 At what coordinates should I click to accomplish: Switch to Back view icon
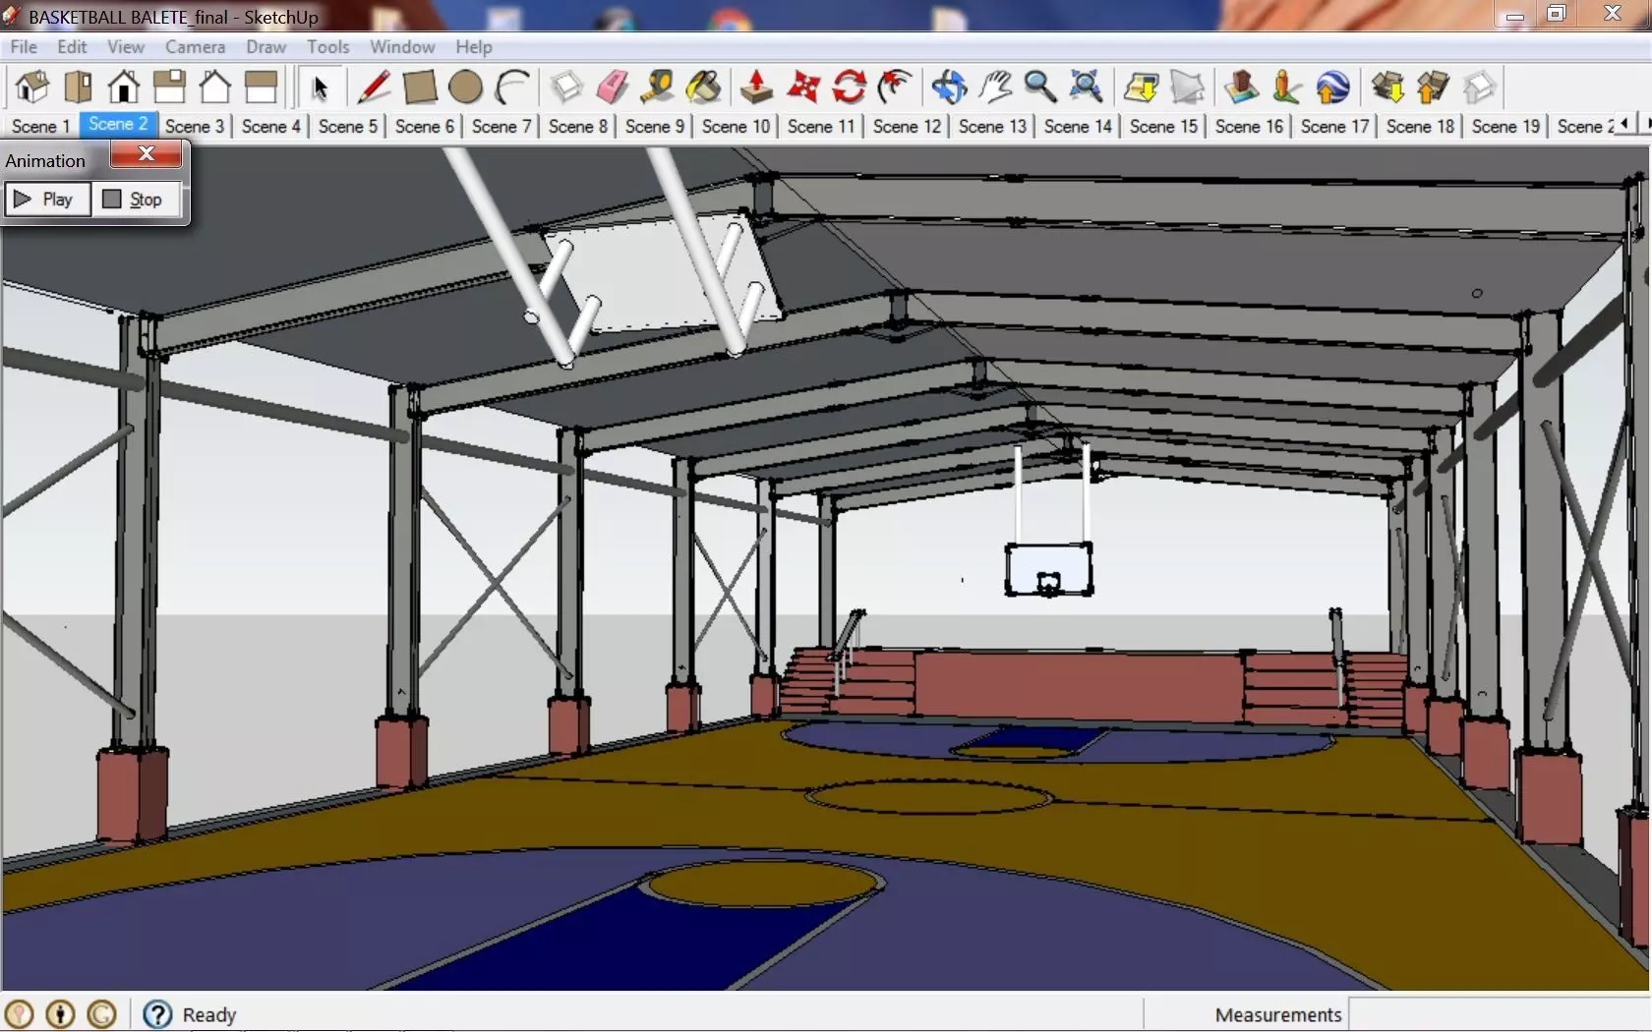tap(215, 87)
